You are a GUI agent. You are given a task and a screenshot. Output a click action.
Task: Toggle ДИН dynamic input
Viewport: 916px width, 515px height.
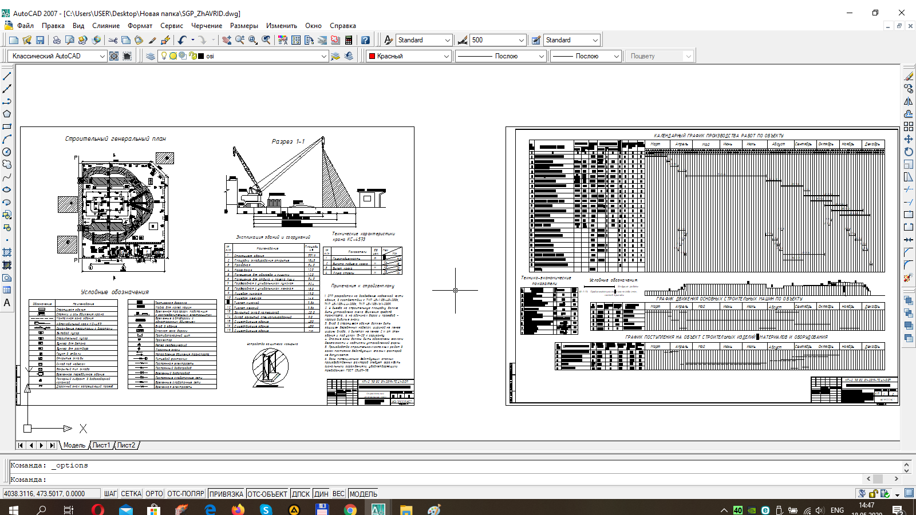(x=322, y=494)
